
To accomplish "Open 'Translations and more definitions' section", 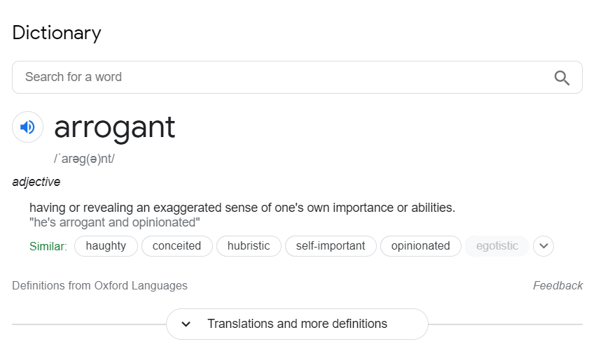I will coord(297,324).
